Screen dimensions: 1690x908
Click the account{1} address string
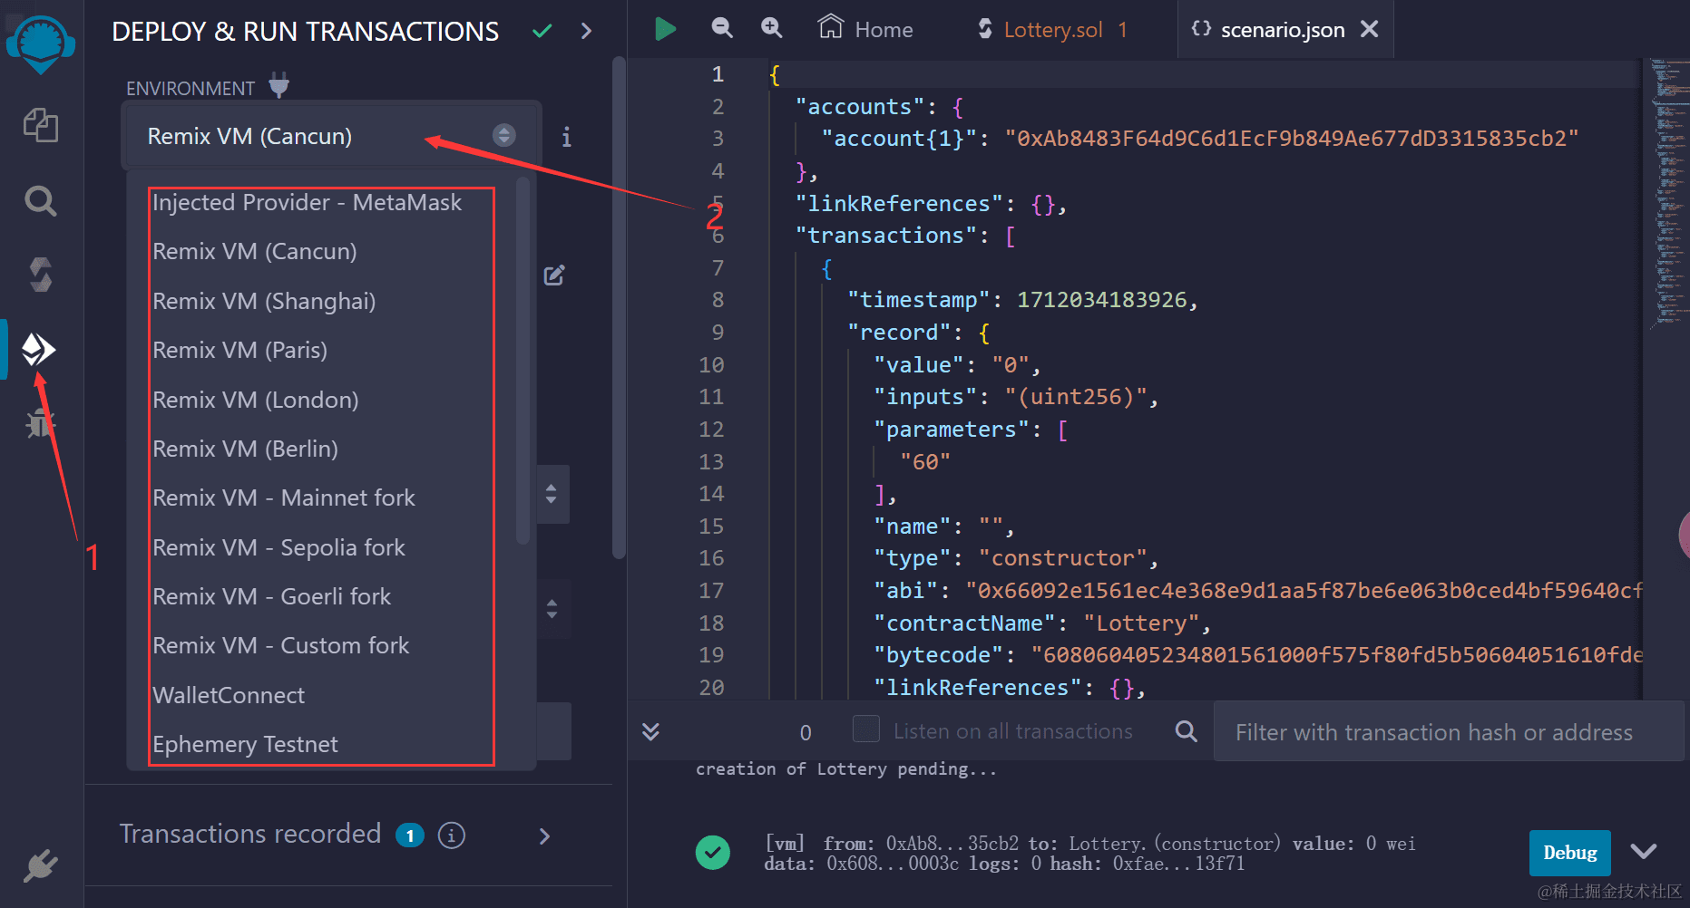point(1292,139)
